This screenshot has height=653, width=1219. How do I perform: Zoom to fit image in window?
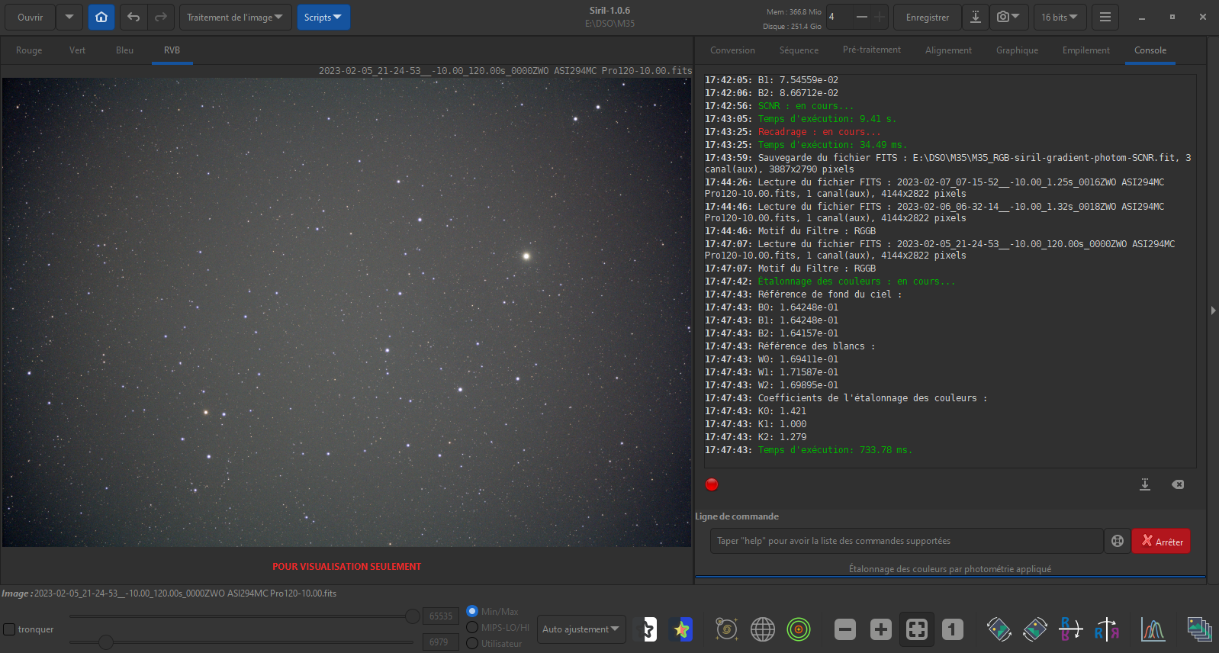coord(916,629)
